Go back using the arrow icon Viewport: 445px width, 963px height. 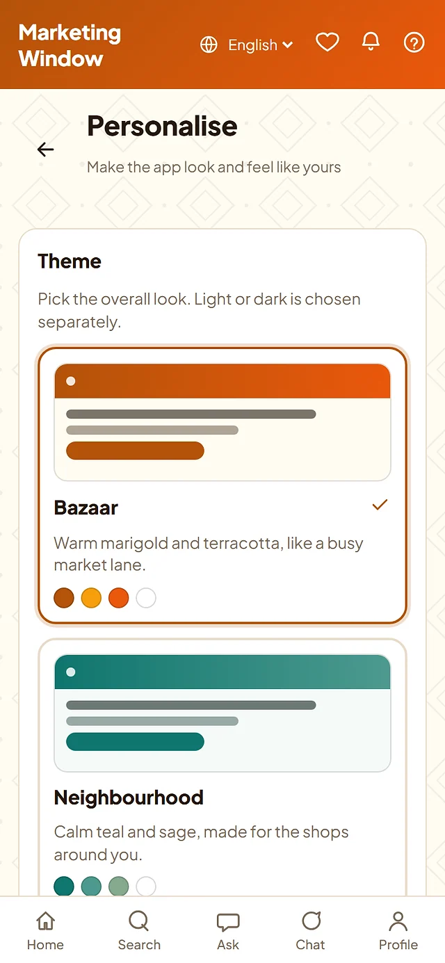46,149
